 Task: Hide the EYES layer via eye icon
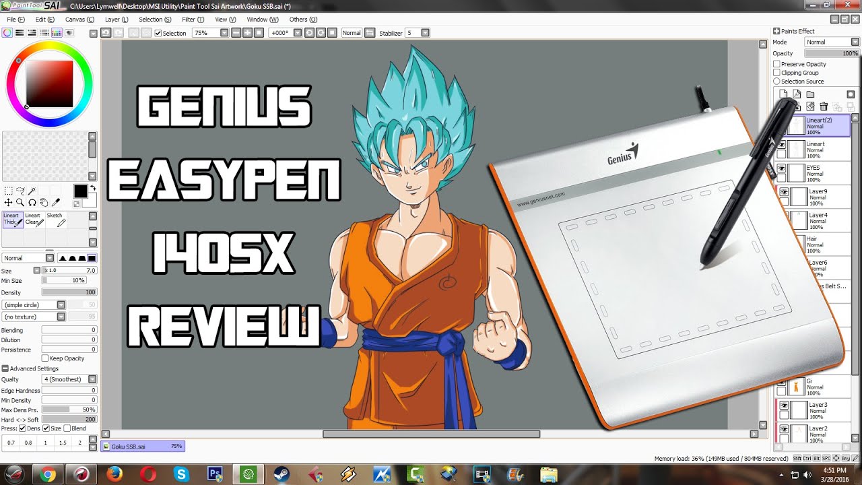click(x=781, y=168)
